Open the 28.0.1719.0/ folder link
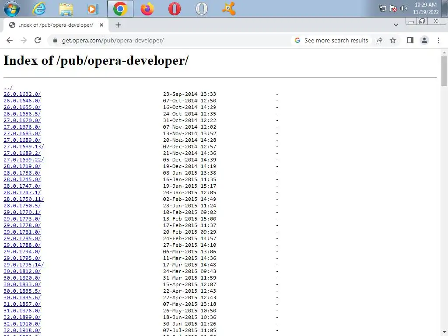 click(x=22, y=166)
